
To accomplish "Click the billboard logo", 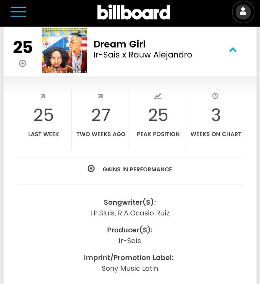I will [x=134, y=12].
